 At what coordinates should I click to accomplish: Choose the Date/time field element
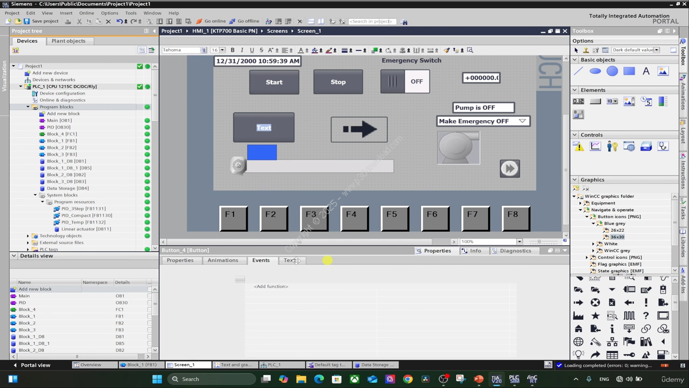coord(646,101)
